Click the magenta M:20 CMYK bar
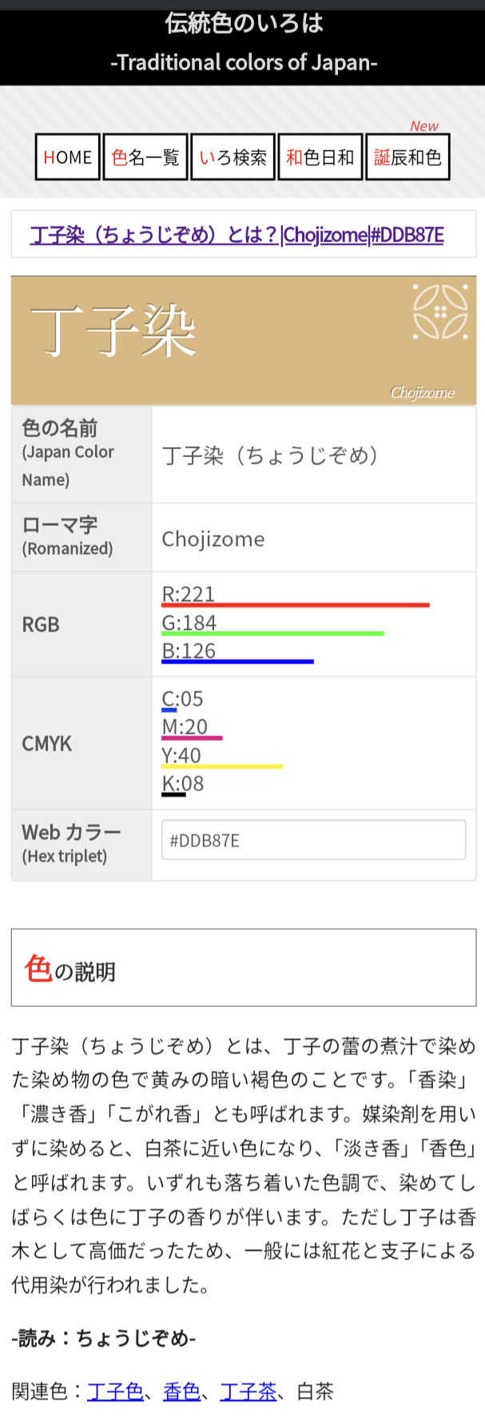 point(192,738)
